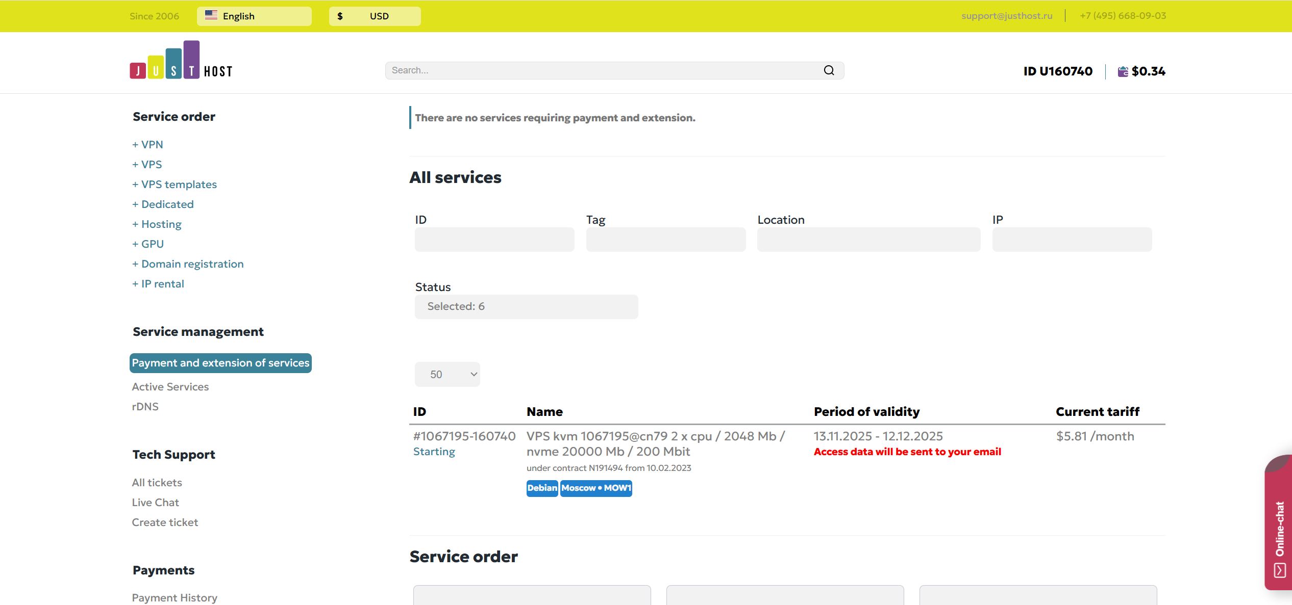
Task: Open the English language dropdown
Action: click(x=254, y=16)
